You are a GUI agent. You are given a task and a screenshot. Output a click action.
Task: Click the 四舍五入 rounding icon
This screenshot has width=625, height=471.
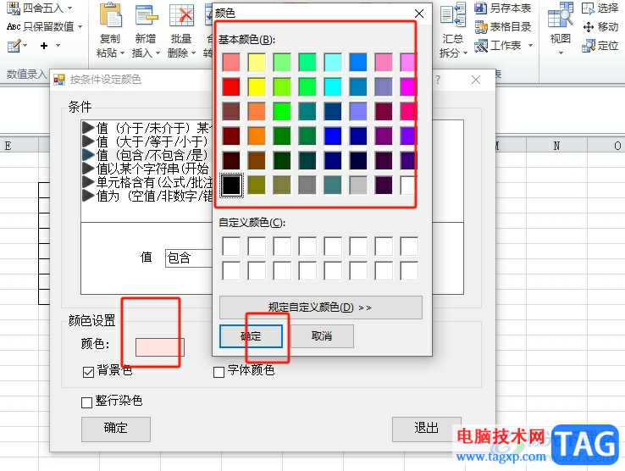tap(14, 8)
